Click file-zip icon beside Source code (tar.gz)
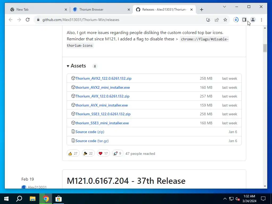Viewport: 272px width, 204px height. tap(73, 141)
